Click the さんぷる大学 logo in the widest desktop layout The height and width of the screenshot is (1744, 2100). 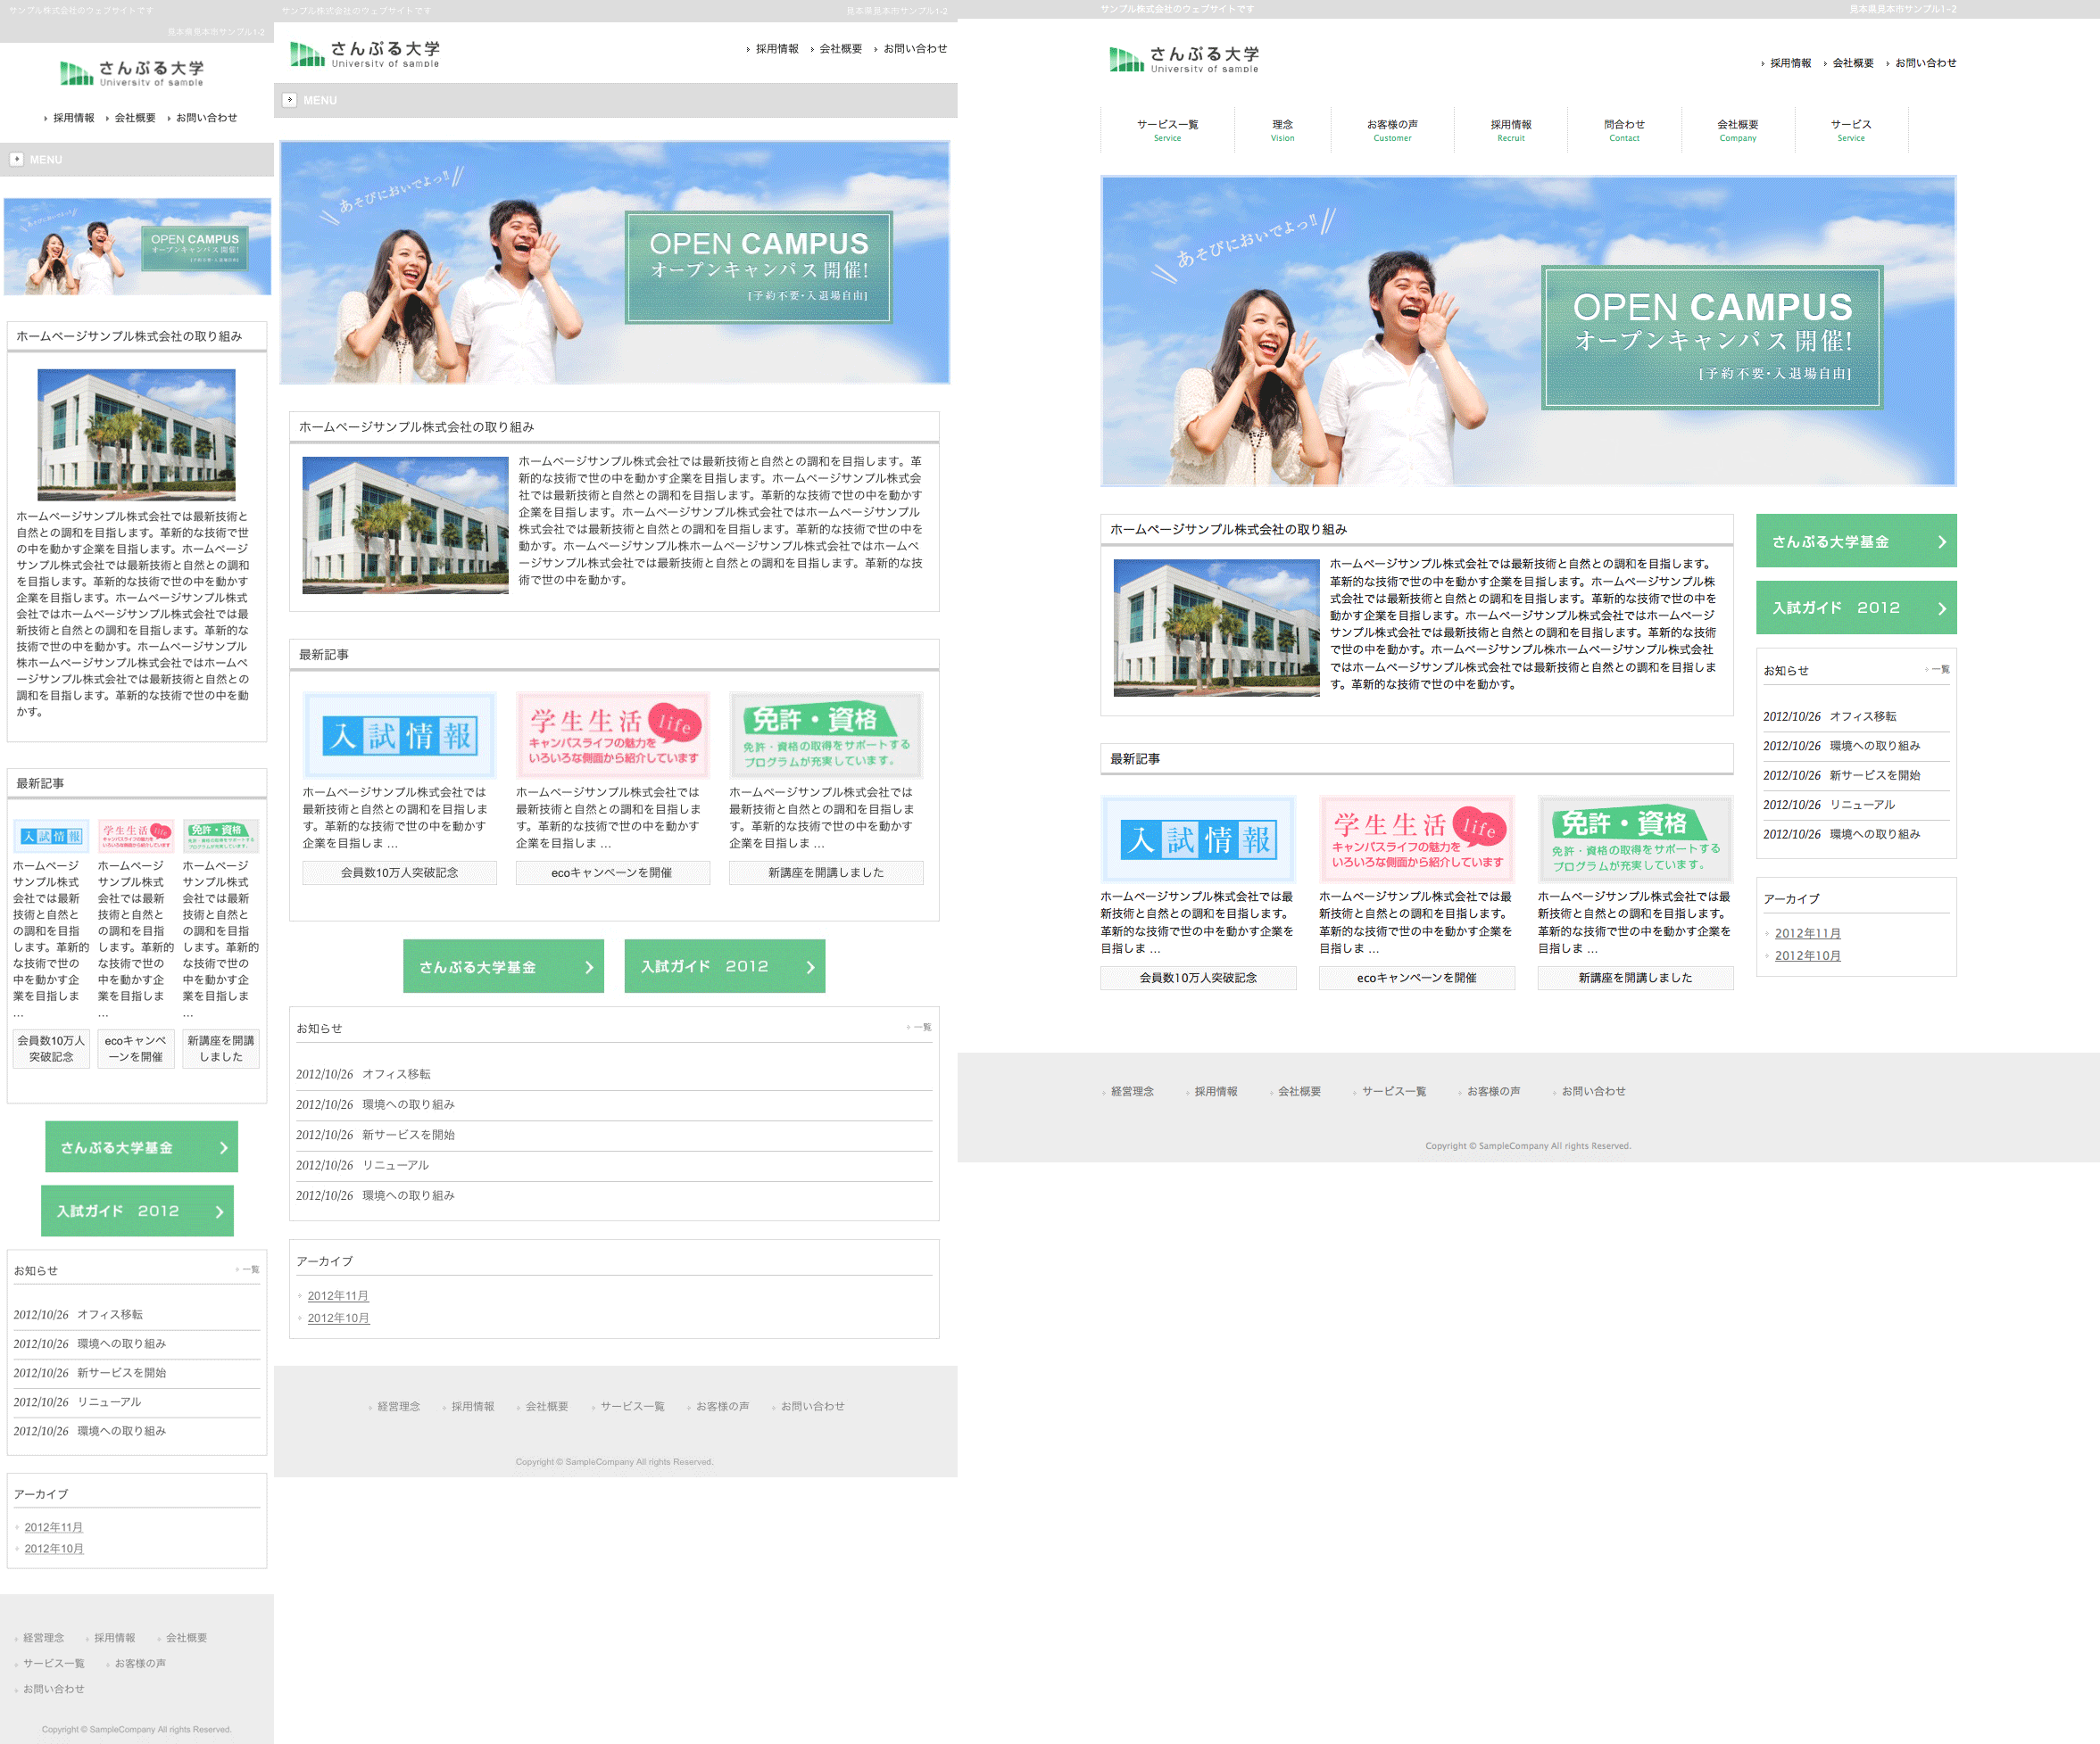tap(1183, 60)
